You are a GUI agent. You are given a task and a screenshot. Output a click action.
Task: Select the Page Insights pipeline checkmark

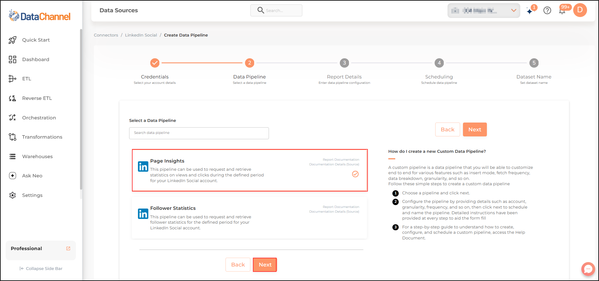pyautogui.click(x=355, y=174)
